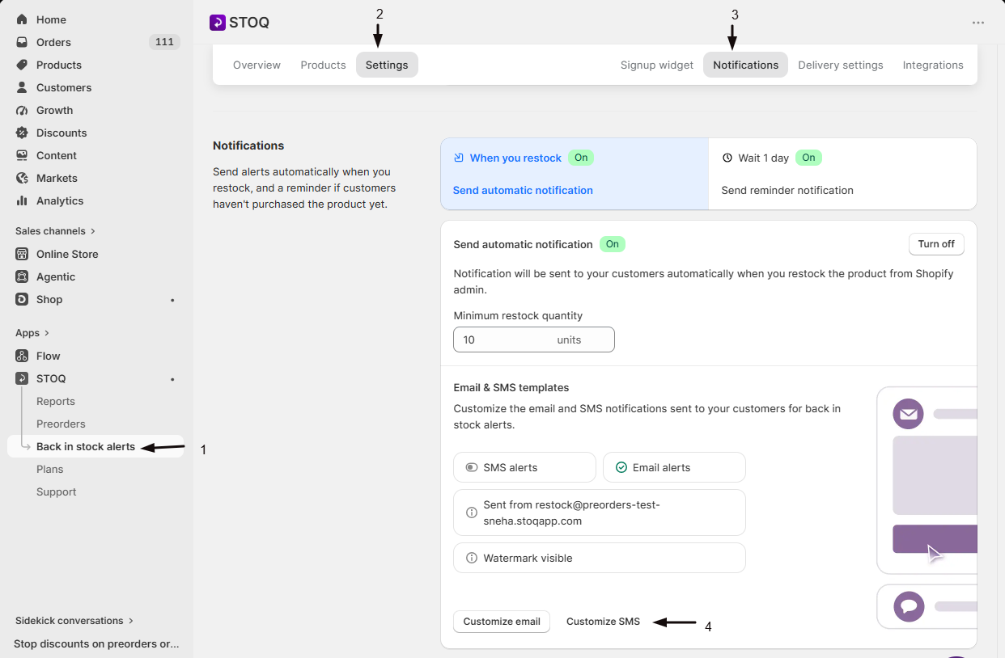The width and height of the screenshot is (1005, 658).
Task: Click the purple envelope email preview icon
Action: point(908,414)
